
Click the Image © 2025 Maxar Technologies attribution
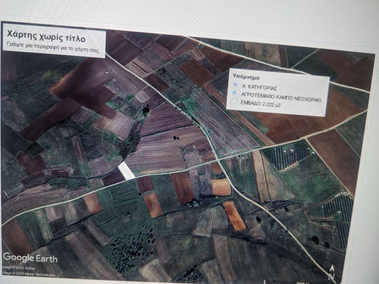tap(29, 274)
